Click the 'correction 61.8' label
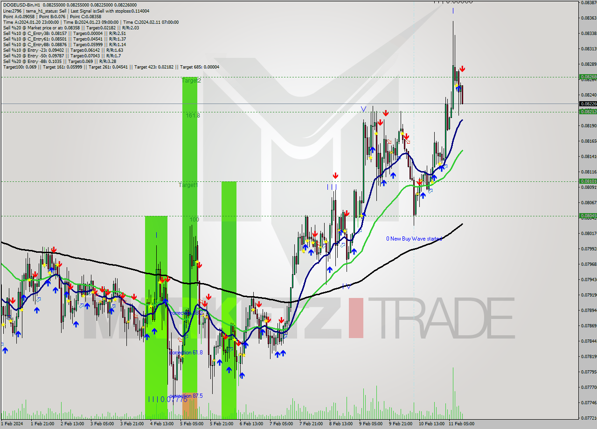Image resolution: width=597 pixels, height=429 pixels. tap(186, 353)
